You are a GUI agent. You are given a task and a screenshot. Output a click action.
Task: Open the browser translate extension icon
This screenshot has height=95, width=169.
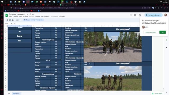pos(153,8)
